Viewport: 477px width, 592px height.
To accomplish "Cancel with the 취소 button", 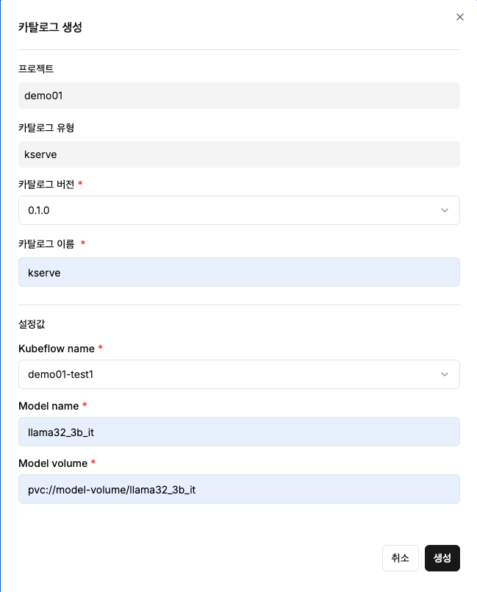I will click(401, 558).
